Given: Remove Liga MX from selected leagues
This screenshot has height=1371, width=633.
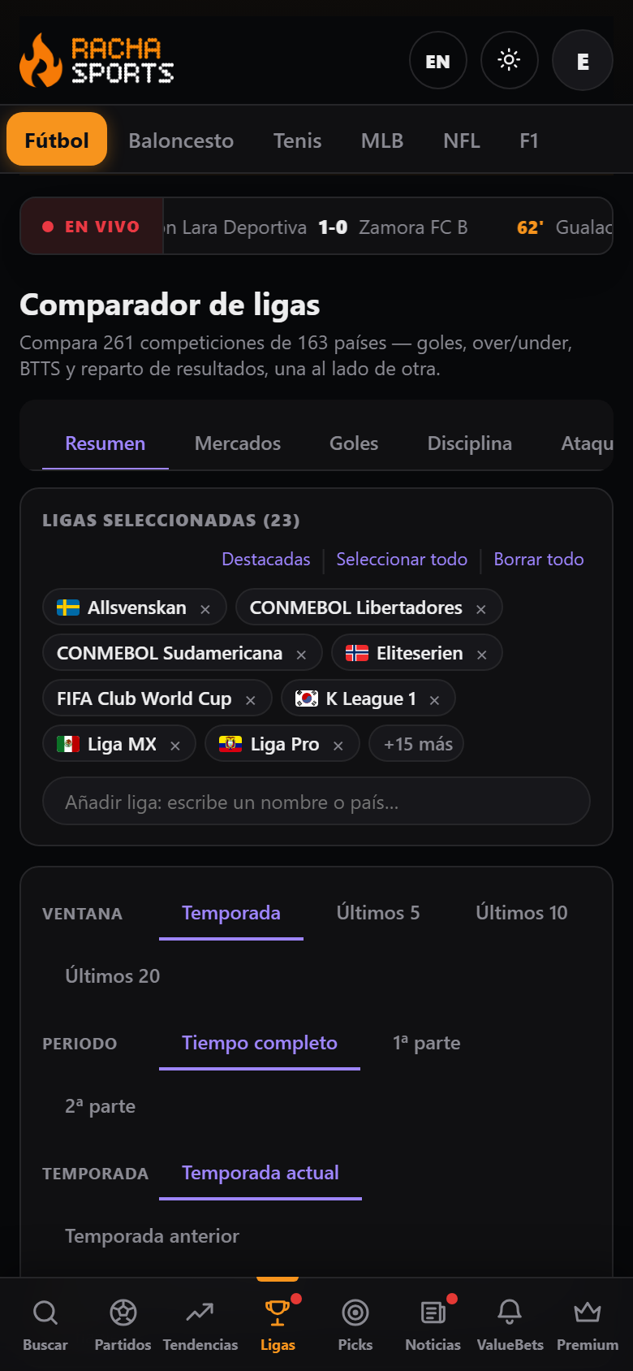Looking at the screenshot, I should point(175,746).
